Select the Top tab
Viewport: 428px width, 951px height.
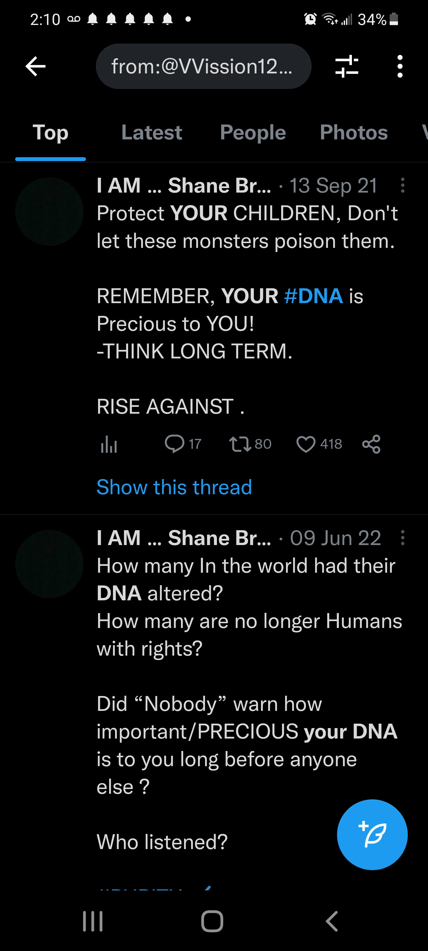51,133
